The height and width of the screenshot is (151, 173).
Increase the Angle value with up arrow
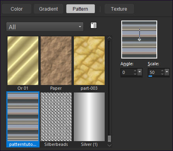coord(135,71)
